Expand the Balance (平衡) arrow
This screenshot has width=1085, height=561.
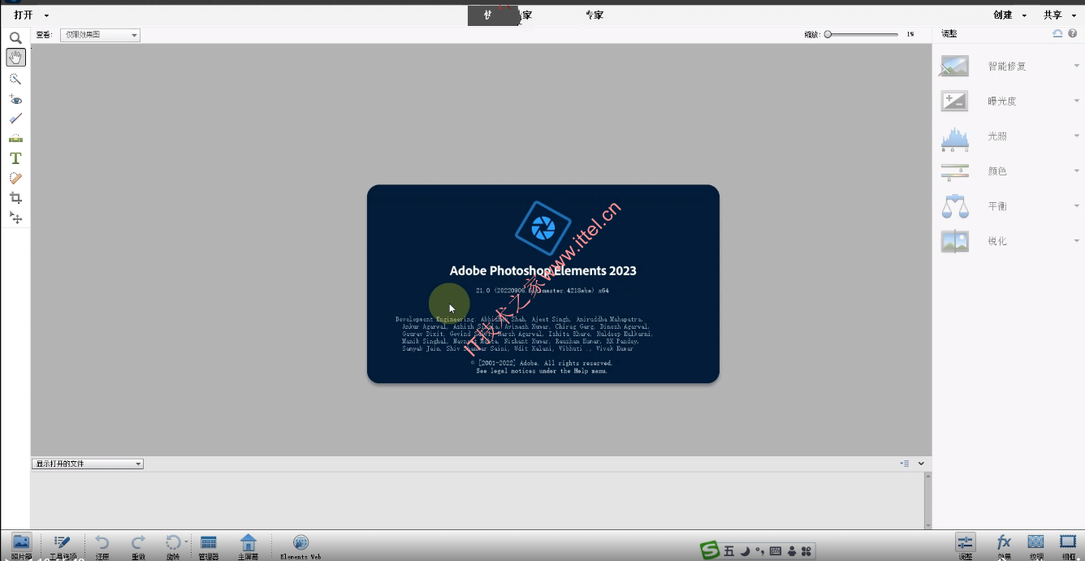click(1076, 206)
